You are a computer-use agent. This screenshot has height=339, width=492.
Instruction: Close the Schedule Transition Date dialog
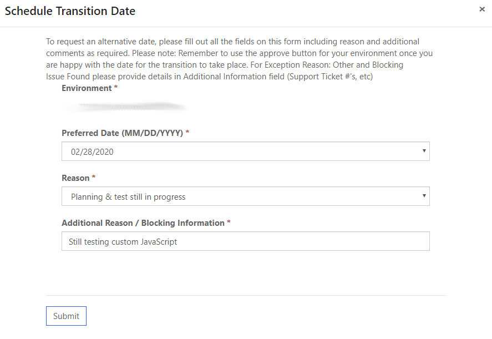click(x=482, y=9)
